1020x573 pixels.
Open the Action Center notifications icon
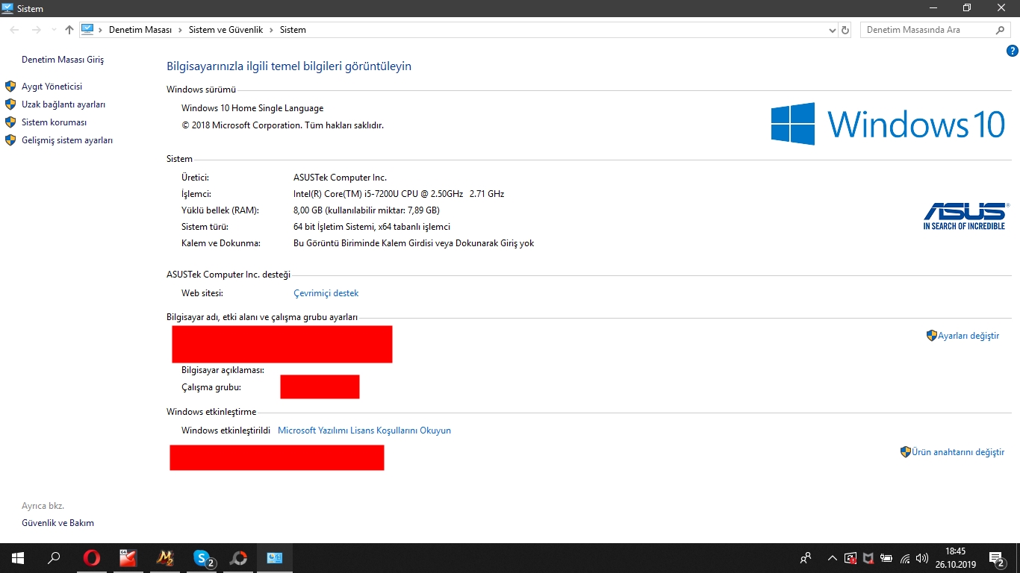click(997, 558)
